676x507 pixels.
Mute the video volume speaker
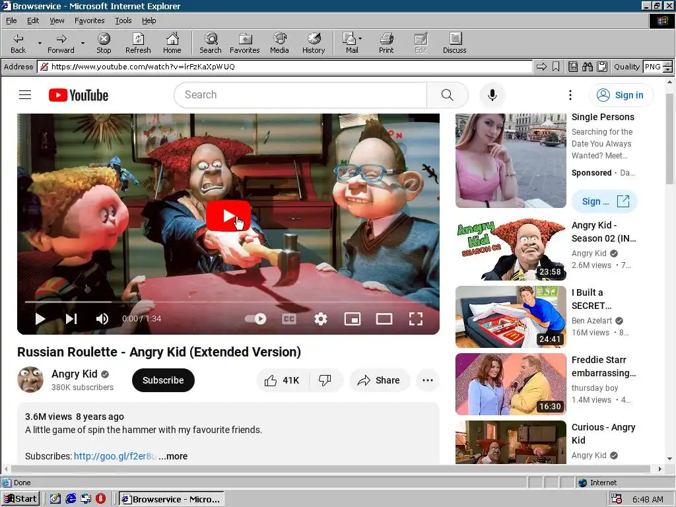pos(102,319)
